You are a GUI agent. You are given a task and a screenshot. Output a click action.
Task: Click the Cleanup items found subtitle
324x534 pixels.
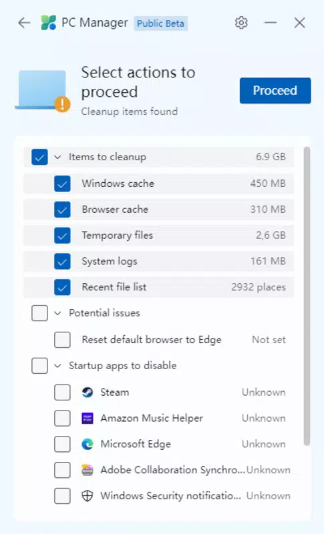[x=129, y=111]
